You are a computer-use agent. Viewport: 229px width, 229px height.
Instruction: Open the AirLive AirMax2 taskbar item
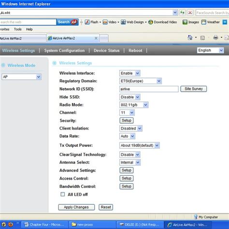click(x=188, y=225)
